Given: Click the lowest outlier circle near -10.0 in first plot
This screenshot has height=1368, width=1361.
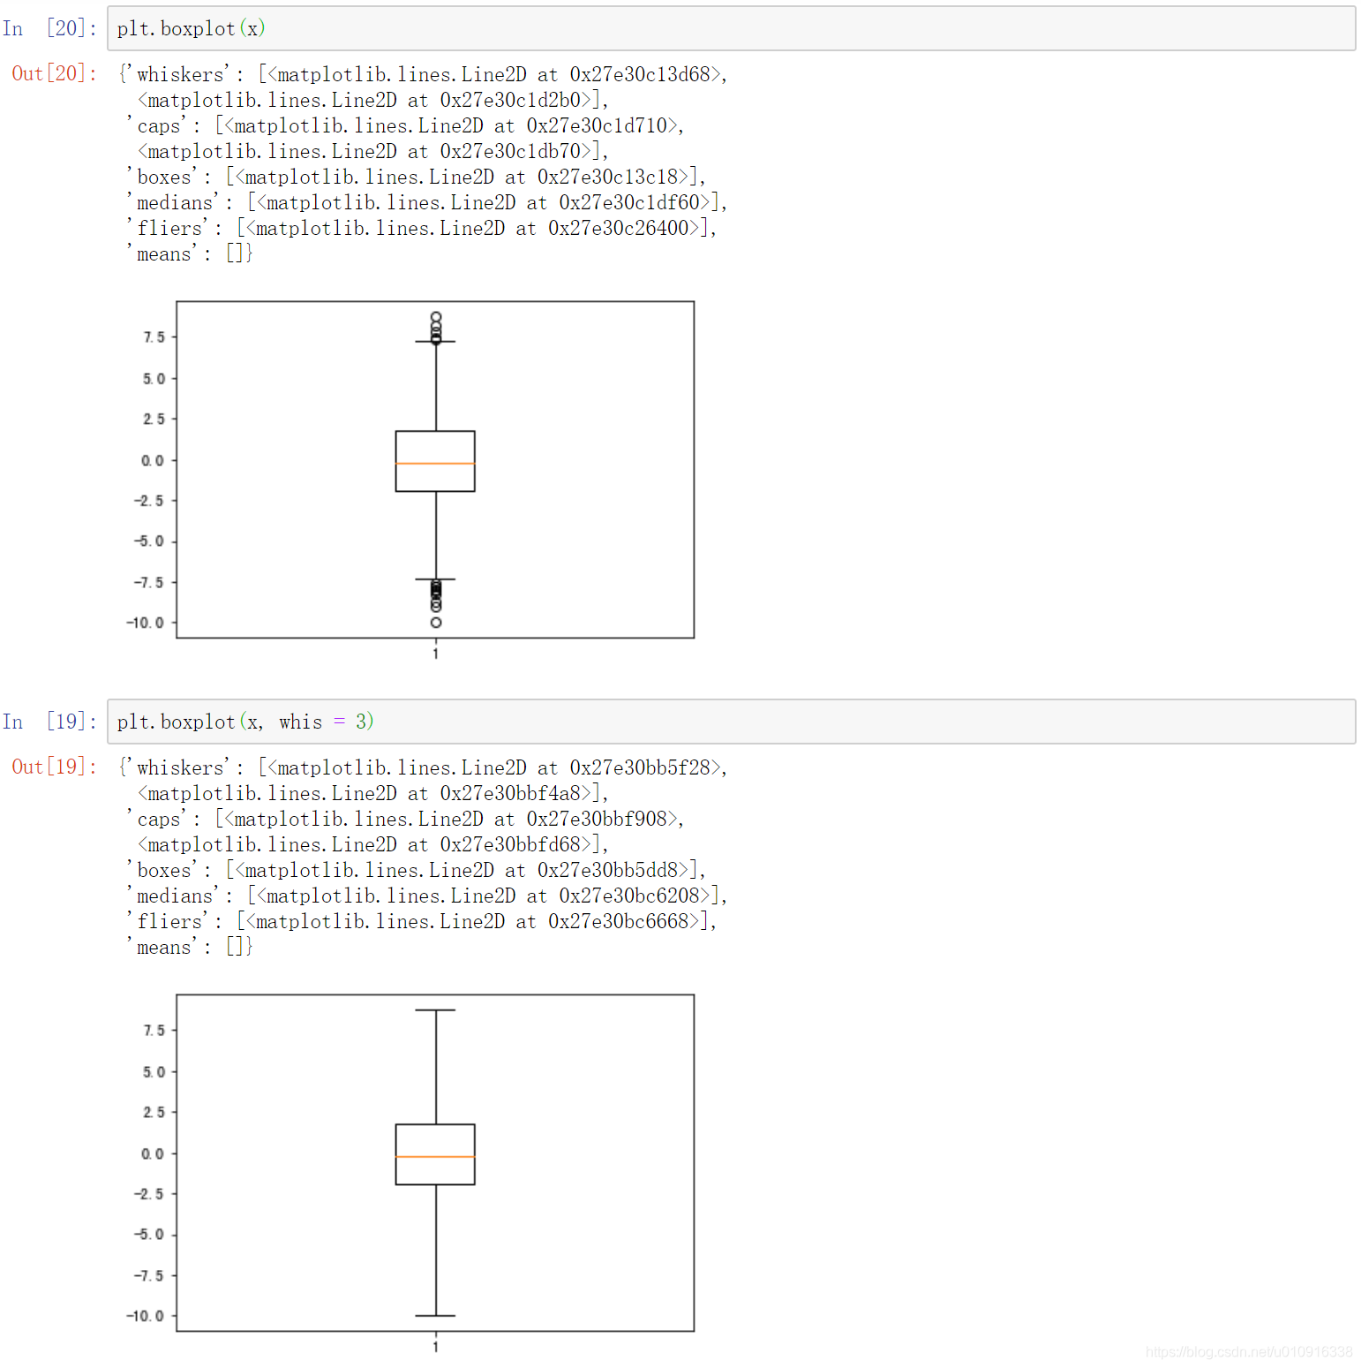Looking at the screenshot, I should [x=436, y=623].
